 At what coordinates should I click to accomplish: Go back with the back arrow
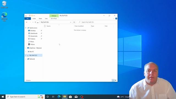(27, 22)
